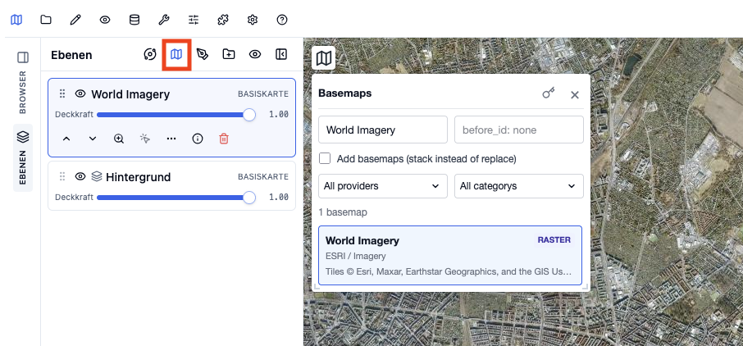Select the pen drawing tool icon
The image size is (743, 346).
[x=203, y=54]
